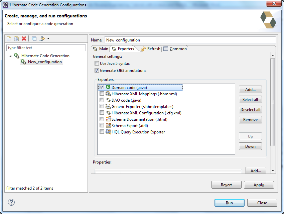Move exporter Down button
This screenshot has width=284, height=214.
[250, 146]
